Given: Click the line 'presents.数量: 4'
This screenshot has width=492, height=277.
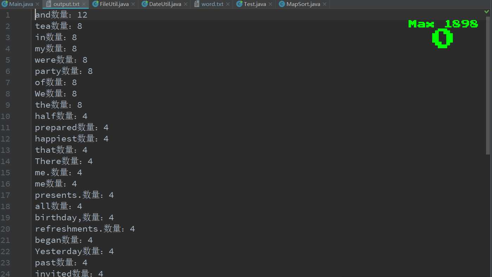Looking at the screenshot, I should click(x=74, y=195).
